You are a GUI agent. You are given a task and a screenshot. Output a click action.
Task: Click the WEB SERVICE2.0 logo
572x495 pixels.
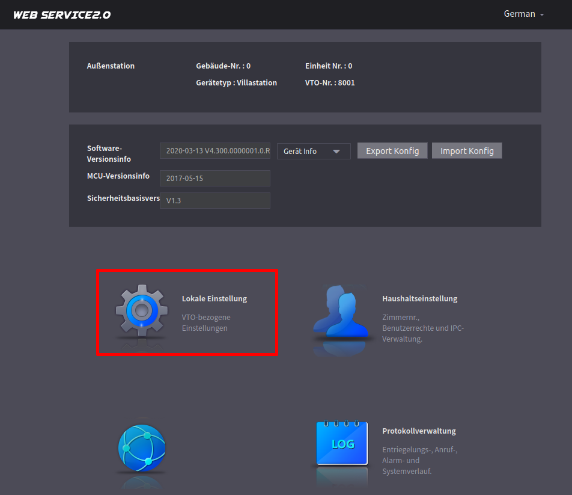pyautogui.click(x=62, y=15)
